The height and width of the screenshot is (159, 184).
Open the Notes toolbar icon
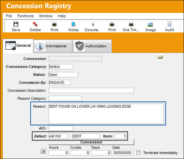(73, 24)
